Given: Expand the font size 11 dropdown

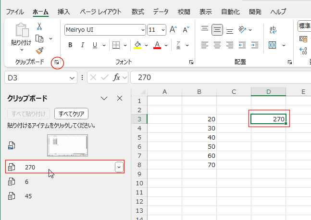Looking at the screenshot, I should point(162,29).
